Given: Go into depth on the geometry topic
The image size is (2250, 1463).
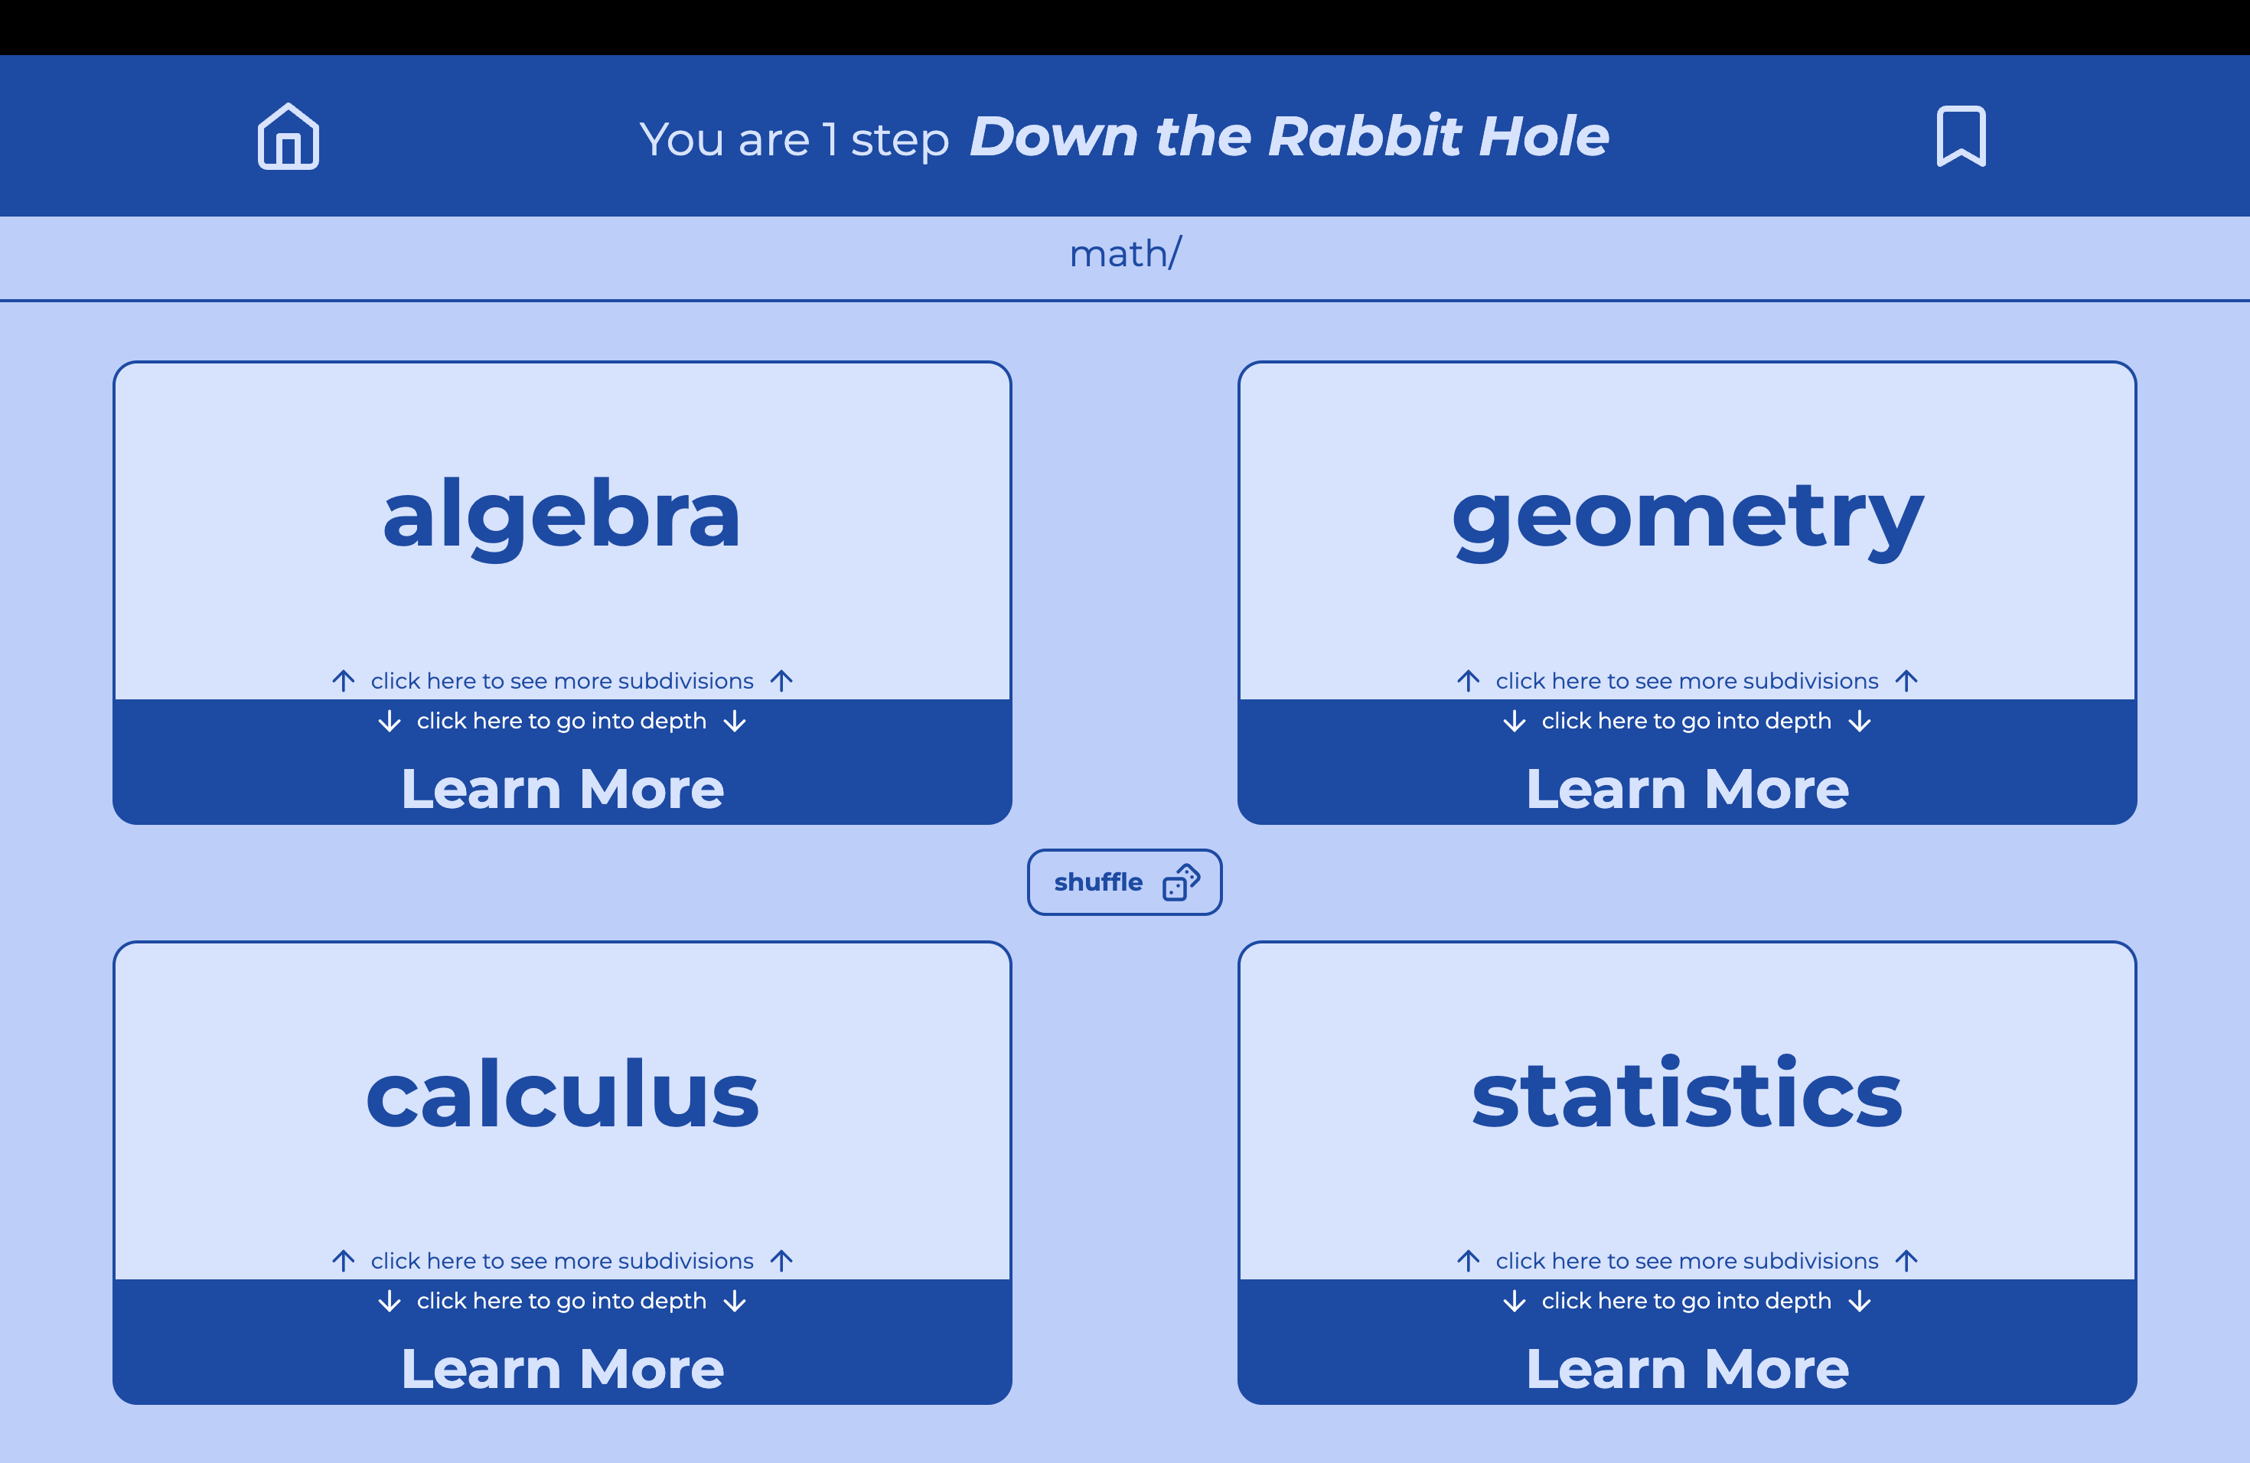Looking at the screenshot, I should click(x=1687, y=721).
